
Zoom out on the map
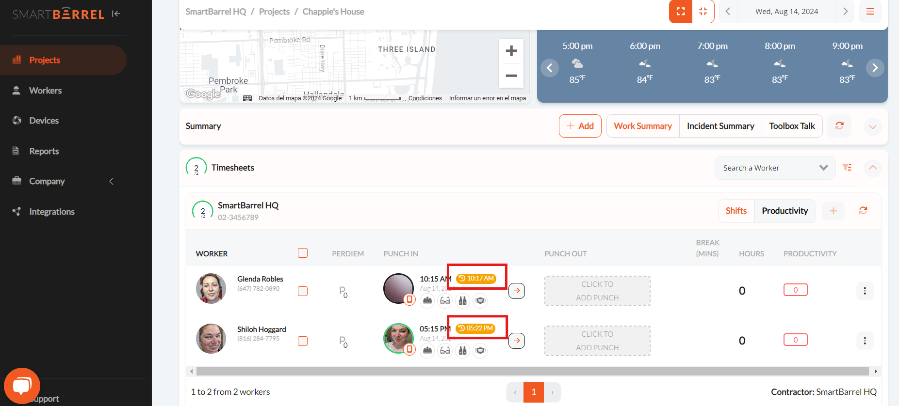click(x=511, y=76)
